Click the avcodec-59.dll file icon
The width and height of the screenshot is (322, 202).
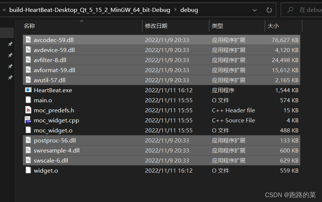(x=28, y=39)
